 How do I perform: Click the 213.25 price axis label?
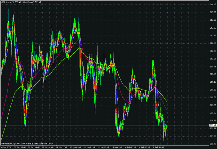pos(213,28)
